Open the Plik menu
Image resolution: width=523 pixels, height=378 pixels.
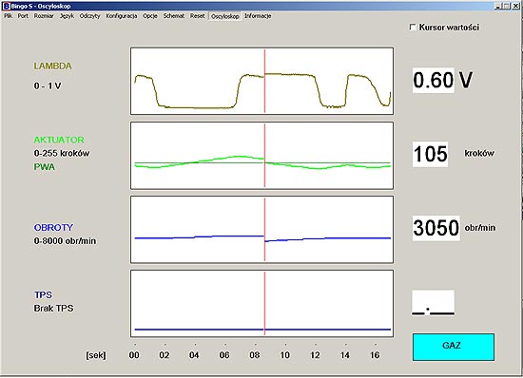pos(9,16)
